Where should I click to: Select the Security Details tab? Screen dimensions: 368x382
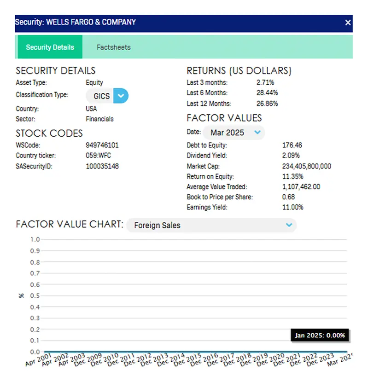pyautogui.click(x=50, y=47)
